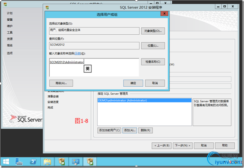Click the 英 input method indicator
The height and width of the screenshot is (168, 244).
pyautogui.click(x=87, y=69)
